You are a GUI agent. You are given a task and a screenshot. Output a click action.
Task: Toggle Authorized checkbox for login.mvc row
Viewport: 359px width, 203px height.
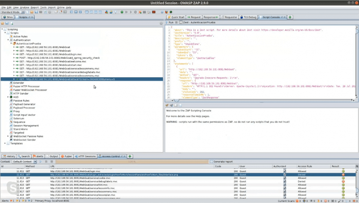click(x=285, y=171)
